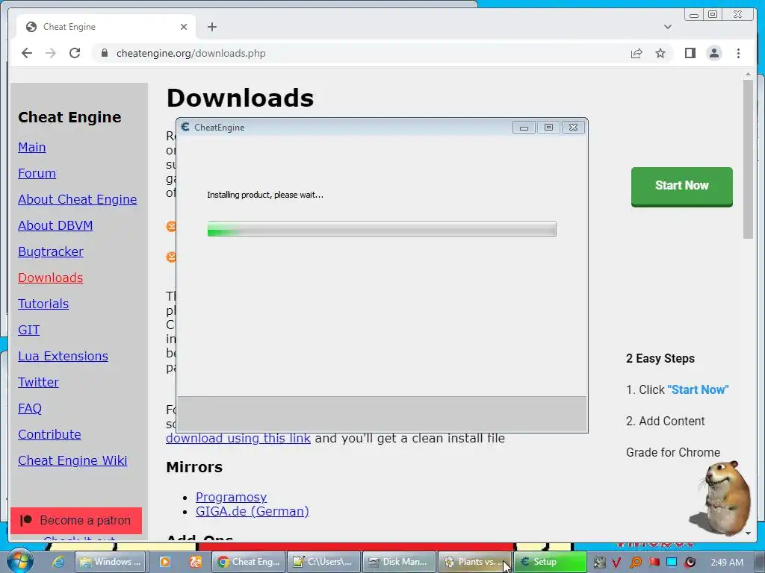Close the Cheat Engine browser tab
Viewport: 765px width, 573px height.
pyautogui.click(x=184, y=27)
